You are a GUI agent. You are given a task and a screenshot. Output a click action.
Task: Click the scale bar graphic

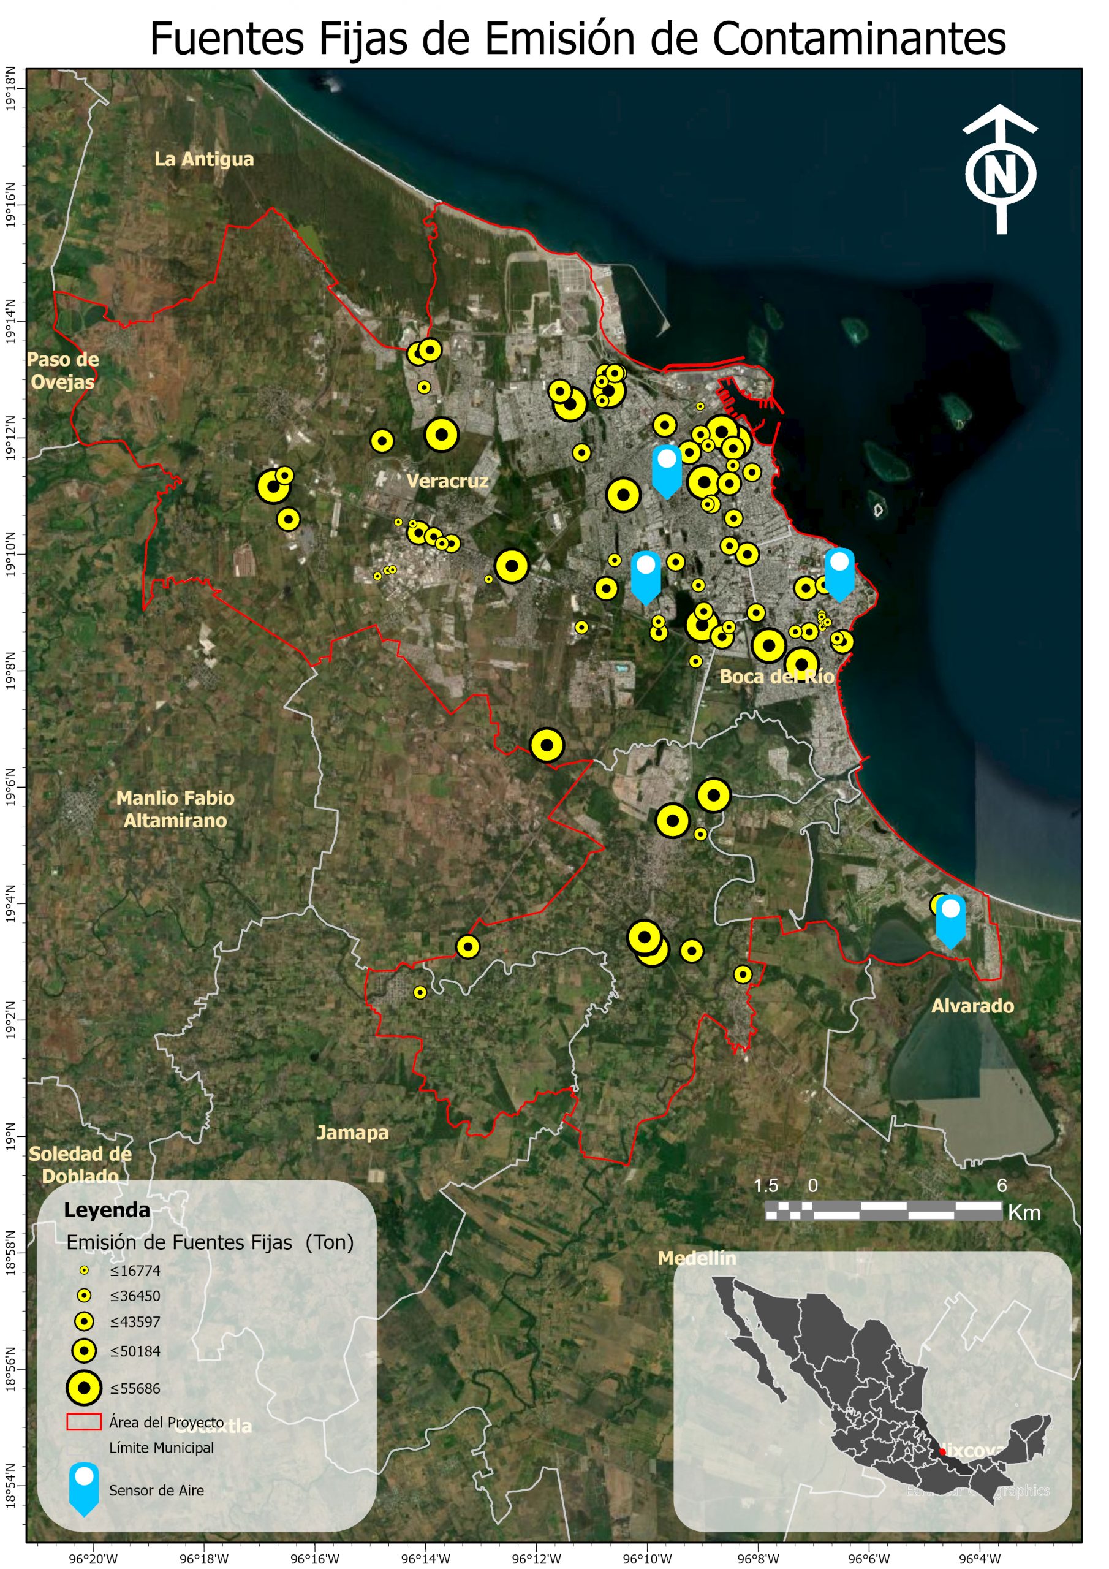point(884,1210)
